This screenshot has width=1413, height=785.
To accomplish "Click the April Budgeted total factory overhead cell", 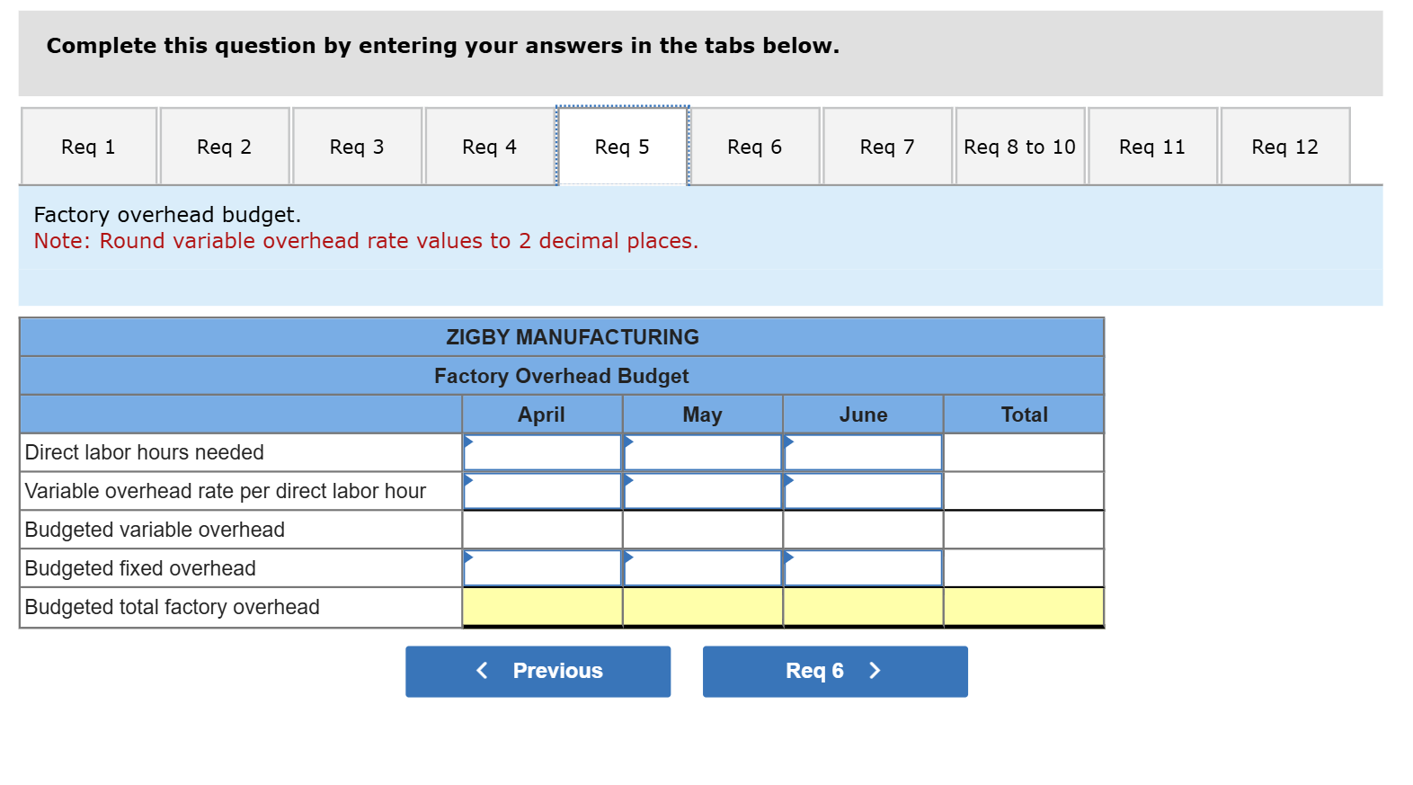I will tap(540, 607).
